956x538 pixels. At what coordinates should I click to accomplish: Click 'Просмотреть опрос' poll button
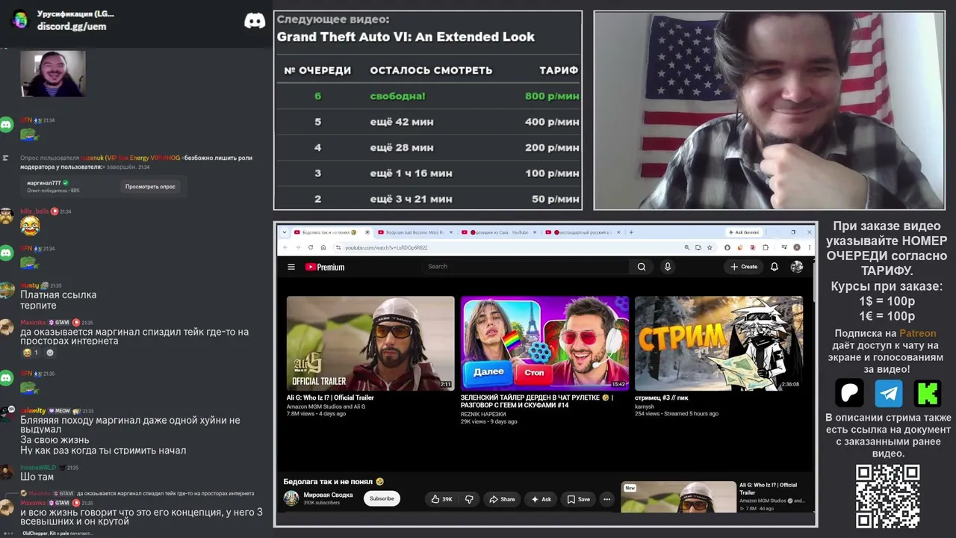click(x=150, y=186)
